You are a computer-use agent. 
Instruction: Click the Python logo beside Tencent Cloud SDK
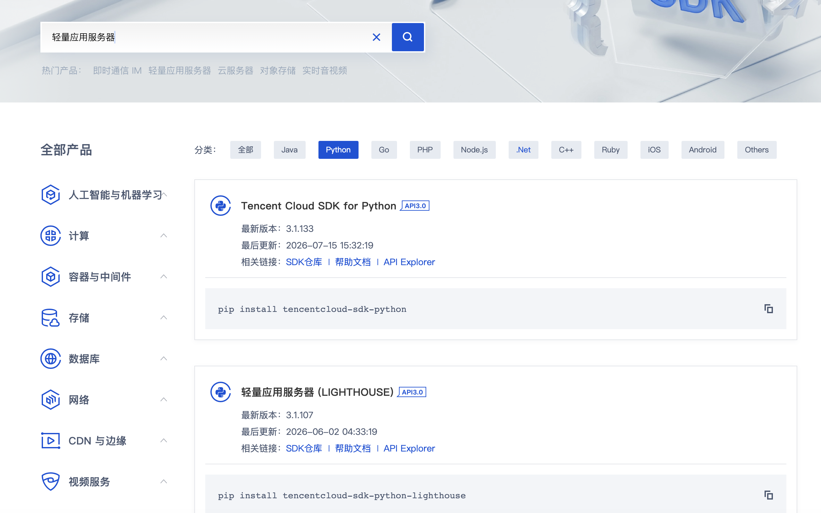[x=221, y=206]
